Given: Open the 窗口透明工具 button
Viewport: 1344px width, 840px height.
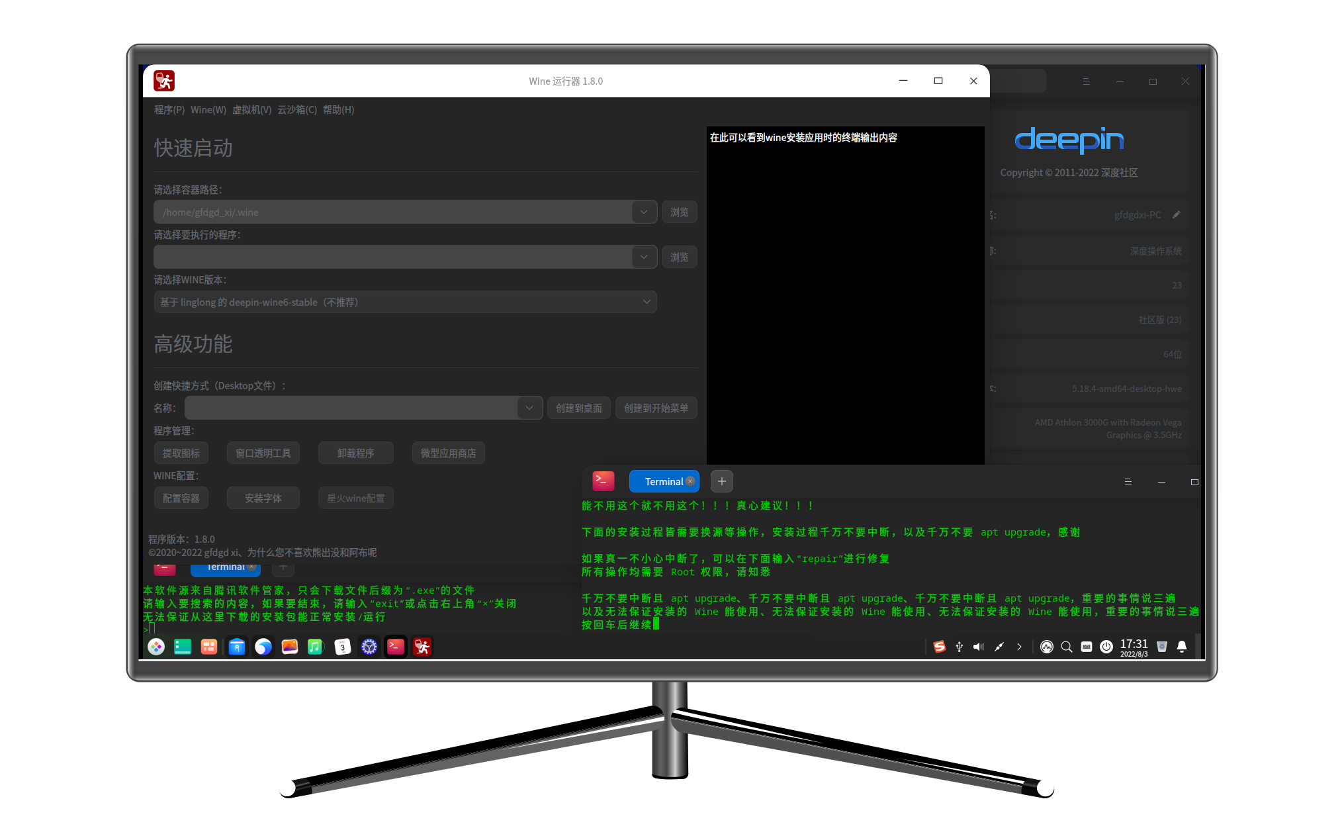Looking at the screenshot, I should pyautogui.click(x=263, y=453).
